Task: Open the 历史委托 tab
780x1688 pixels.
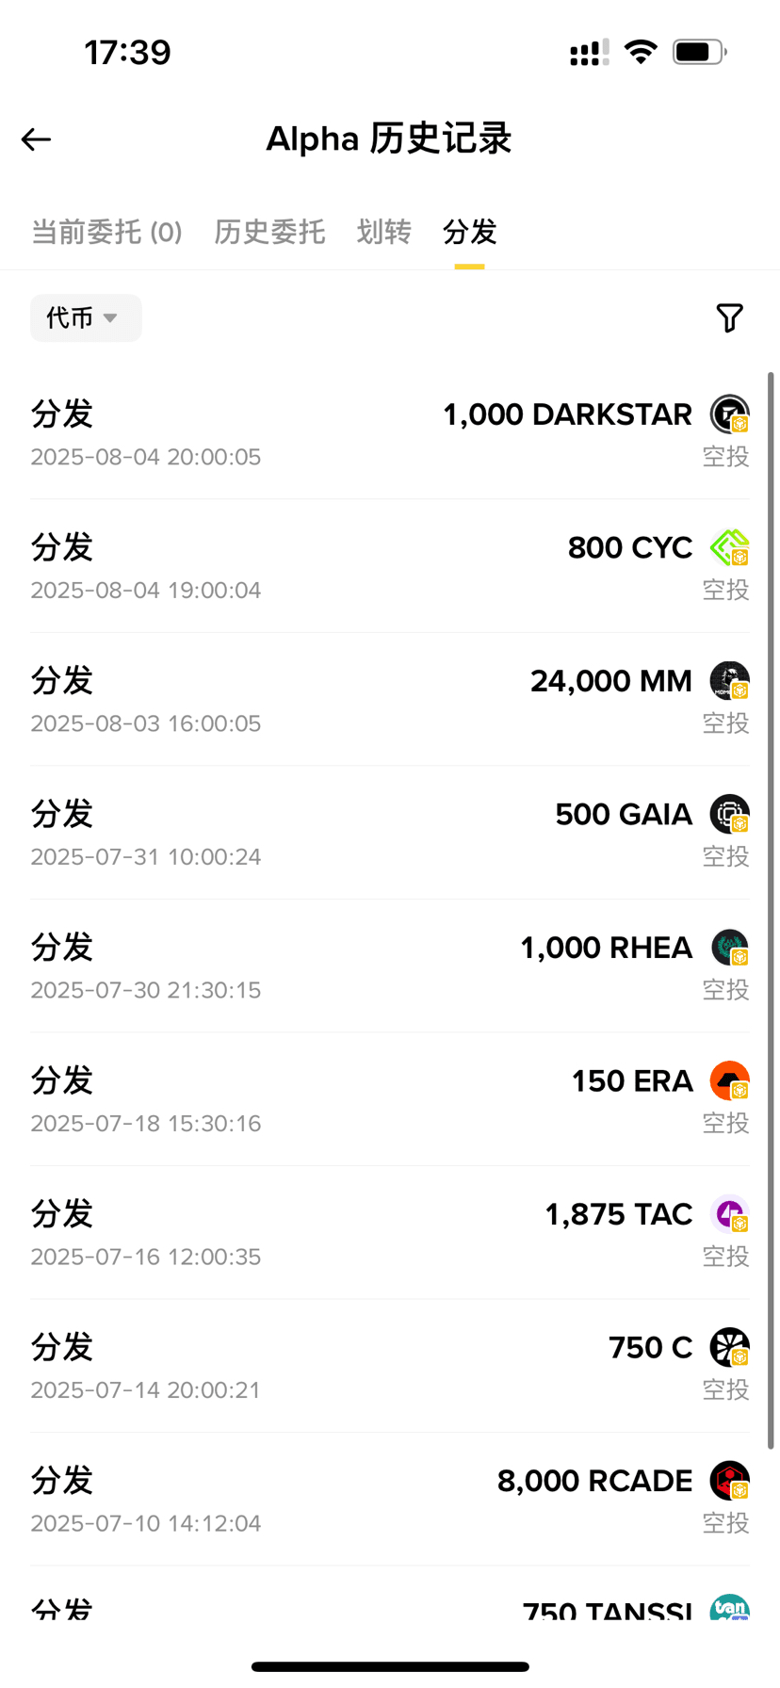Action: point(269,232)
